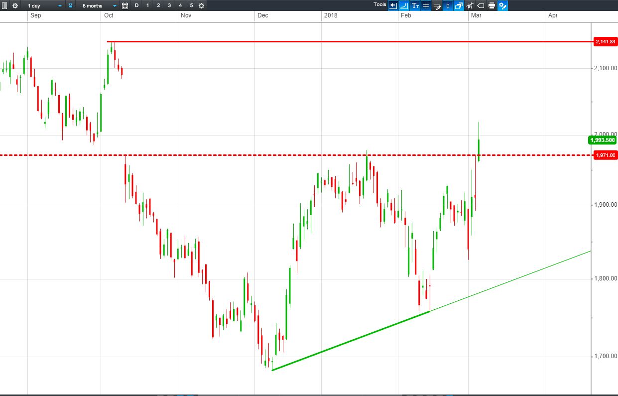Open the calendar date picker
618x396 pixels.
(x=125, y=5)
